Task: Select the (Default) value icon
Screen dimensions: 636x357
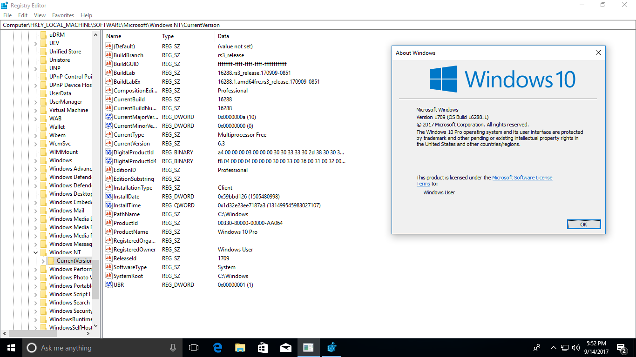Action: click(109, 46)
